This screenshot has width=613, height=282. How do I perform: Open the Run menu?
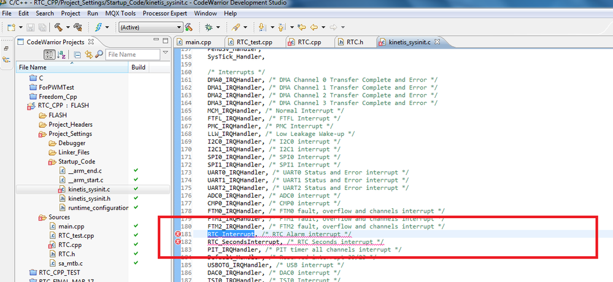tap(93, 14)
